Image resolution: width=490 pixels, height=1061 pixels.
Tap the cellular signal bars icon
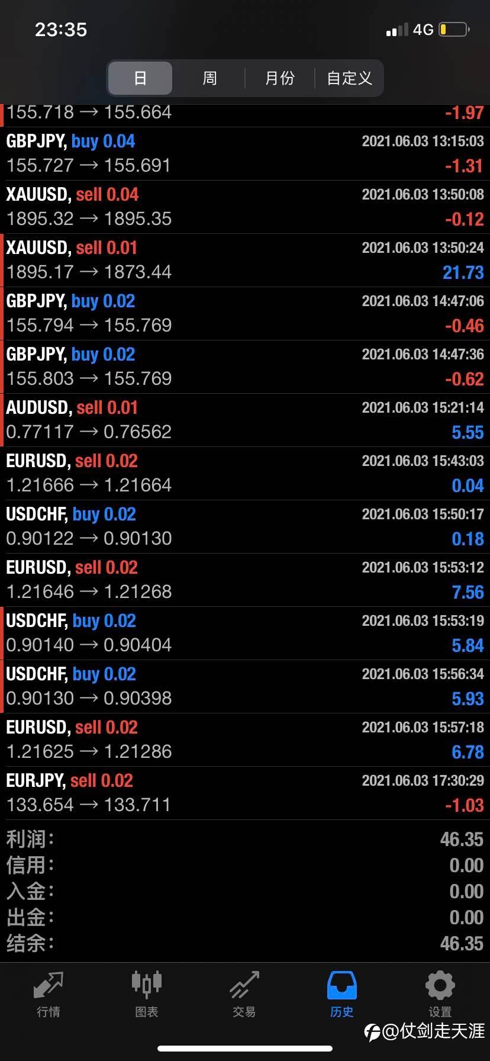(396, 30)
